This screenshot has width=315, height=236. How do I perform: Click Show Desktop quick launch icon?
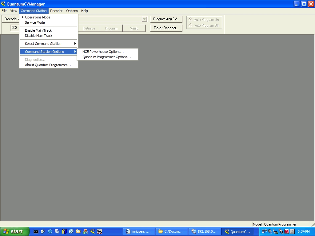click(43, 232)
